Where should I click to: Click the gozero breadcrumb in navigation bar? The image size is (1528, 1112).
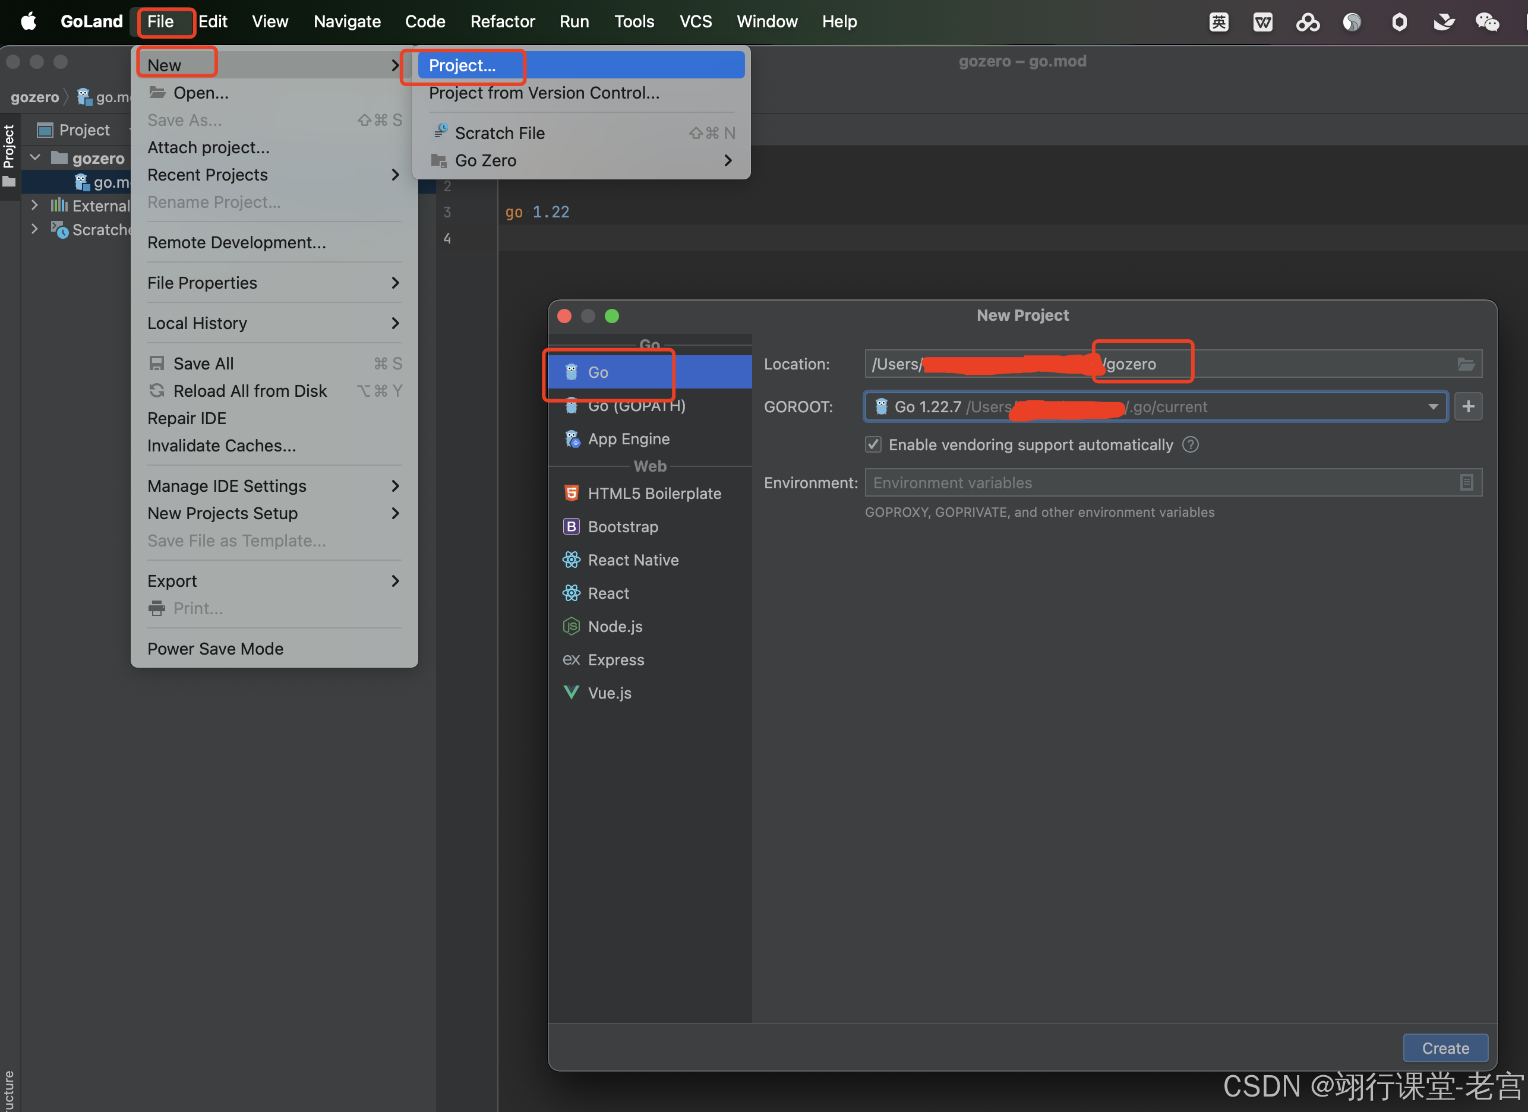[x=35, y=97]
